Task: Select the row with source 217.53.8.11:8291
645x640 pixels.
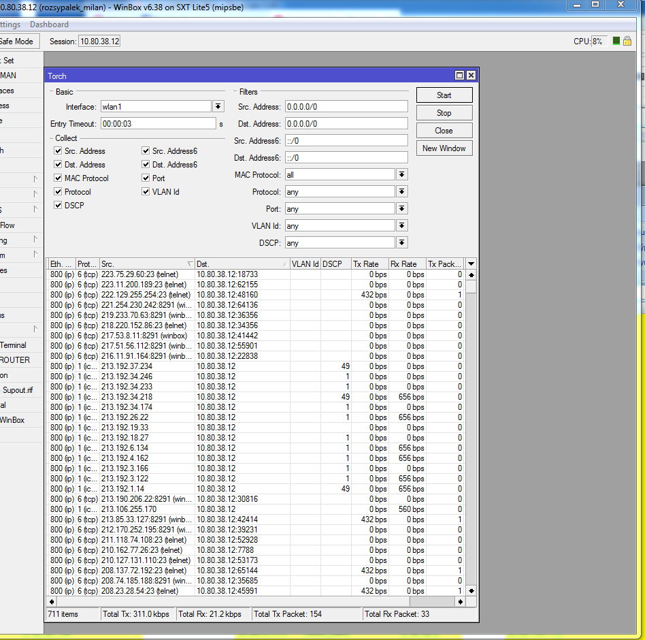Action: click(x=255, y=336)
